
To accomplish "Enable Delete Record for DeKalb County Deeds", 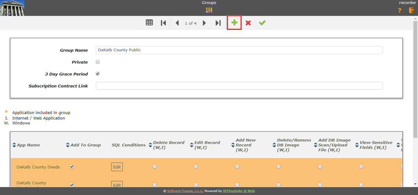I will pos(155,167).
